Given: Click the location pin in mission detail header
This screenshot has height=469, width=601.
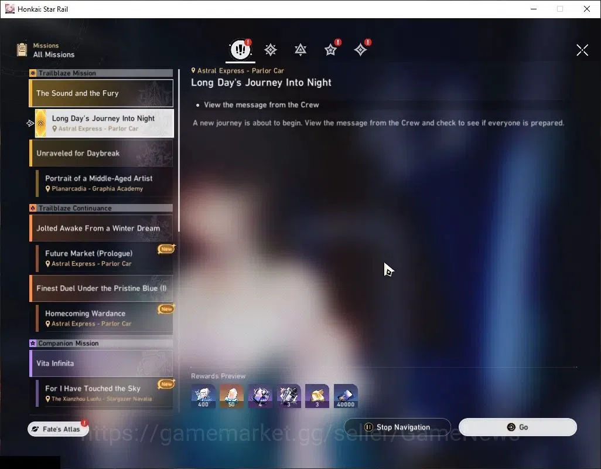Looking at the screenshot, I should 193,70.
